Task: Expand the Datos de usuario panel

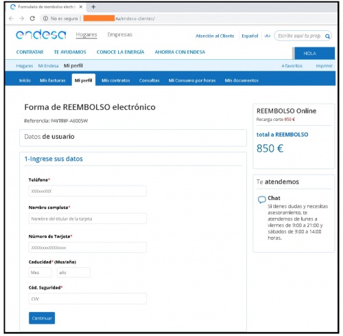Action: (x=133, y=137)
